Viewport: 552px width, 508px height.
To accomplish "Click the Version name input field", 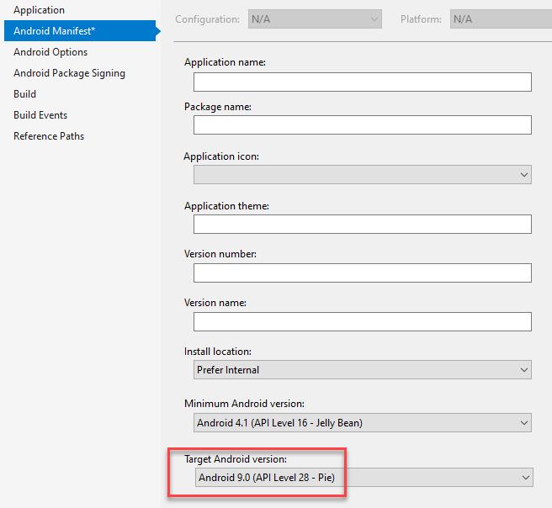I will point(362,321).
